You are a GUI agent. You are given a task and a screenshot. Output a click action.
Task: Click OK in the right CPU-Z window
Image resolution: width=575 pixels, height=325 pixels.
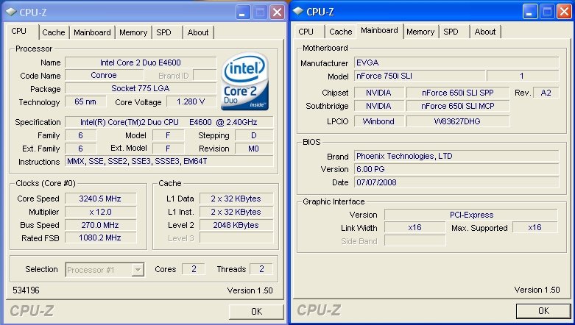point(543,311)
